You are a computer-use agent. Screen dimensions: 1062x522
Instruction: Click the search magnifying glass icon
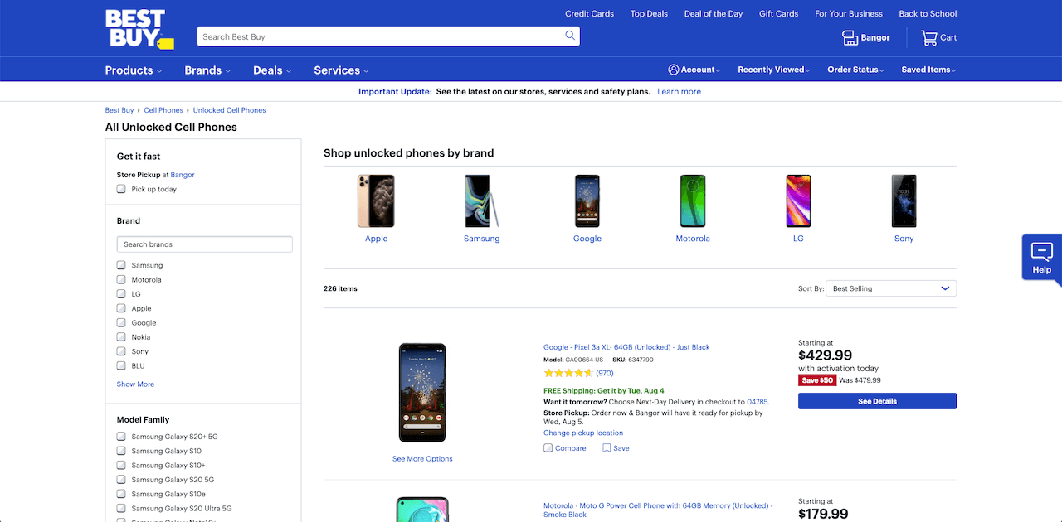(x=570, y=36)
